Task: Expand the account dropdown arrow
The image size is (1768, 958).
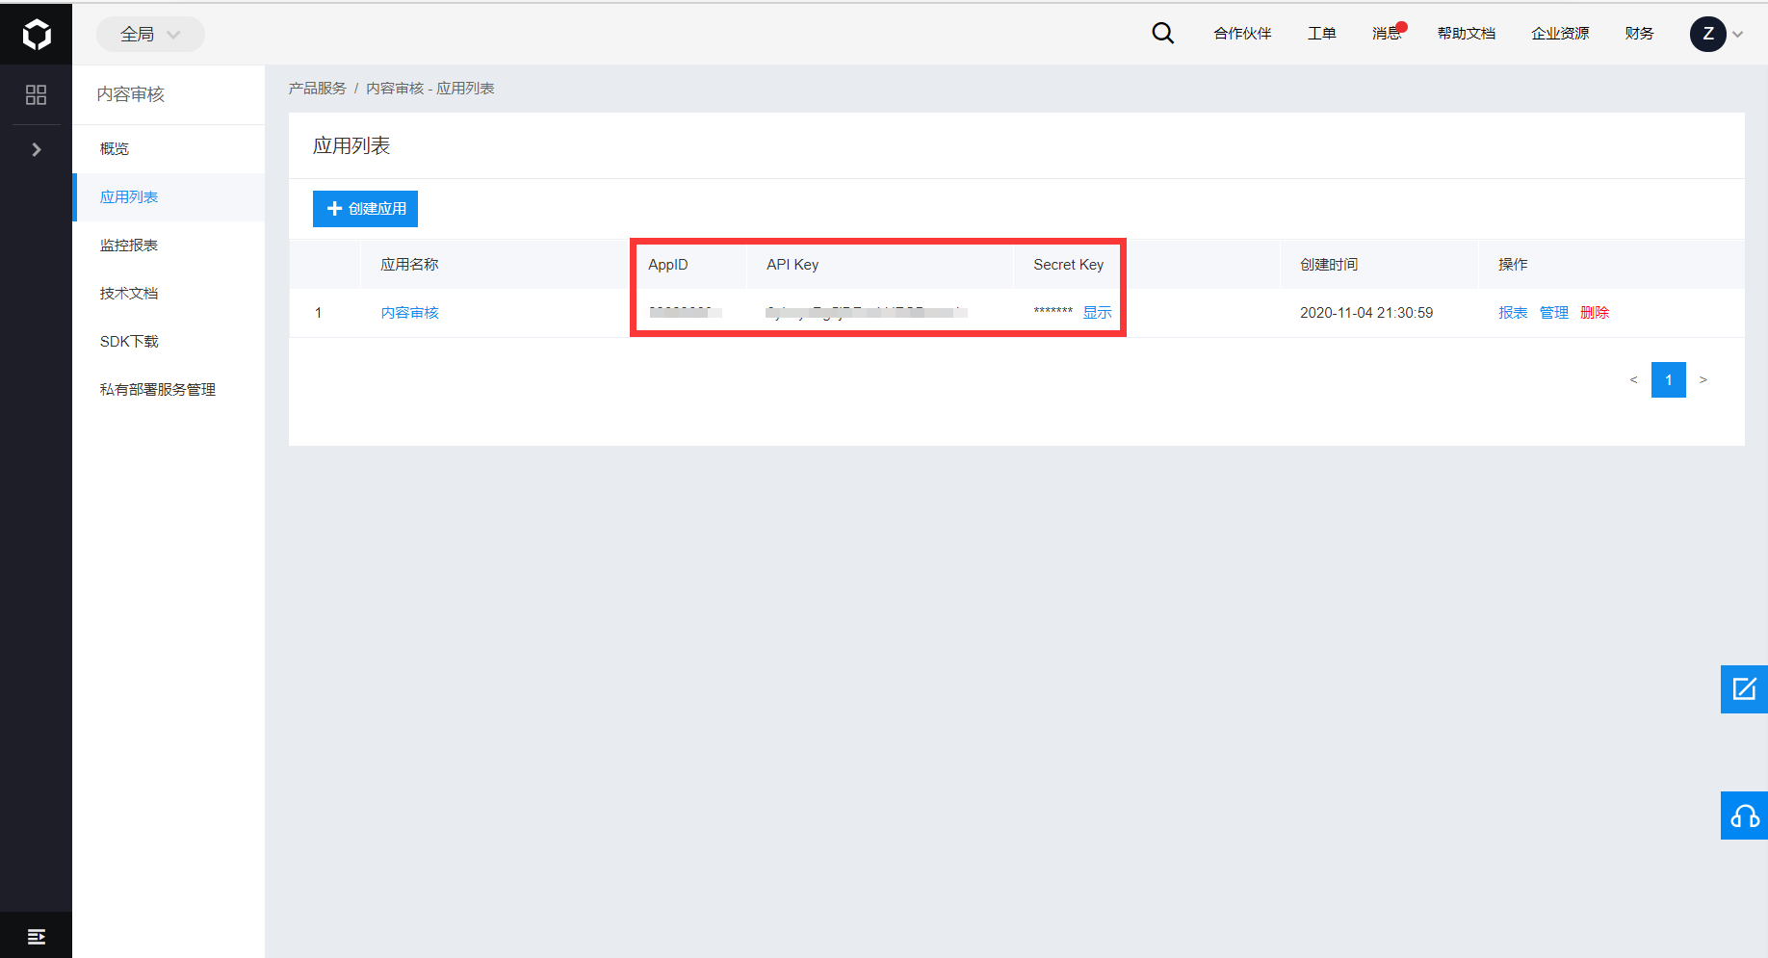Action: pyautogui.click(x=1738, y=35)
